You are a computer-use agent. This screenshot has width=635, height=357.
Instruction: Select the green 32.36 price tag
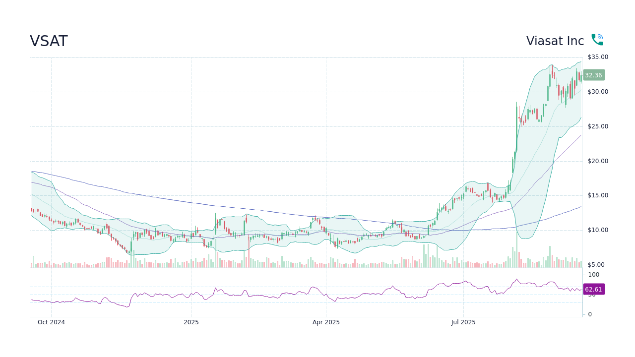(x=593, y=75)
